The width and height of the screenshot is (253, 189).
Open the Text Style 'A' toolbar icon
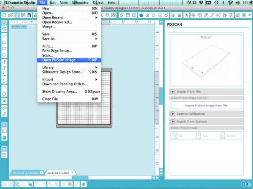point(186,15)
